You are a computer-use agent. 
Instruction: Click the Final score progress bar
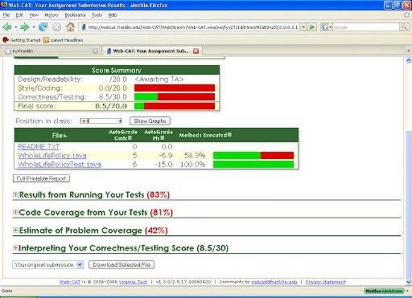coord(174,106)
